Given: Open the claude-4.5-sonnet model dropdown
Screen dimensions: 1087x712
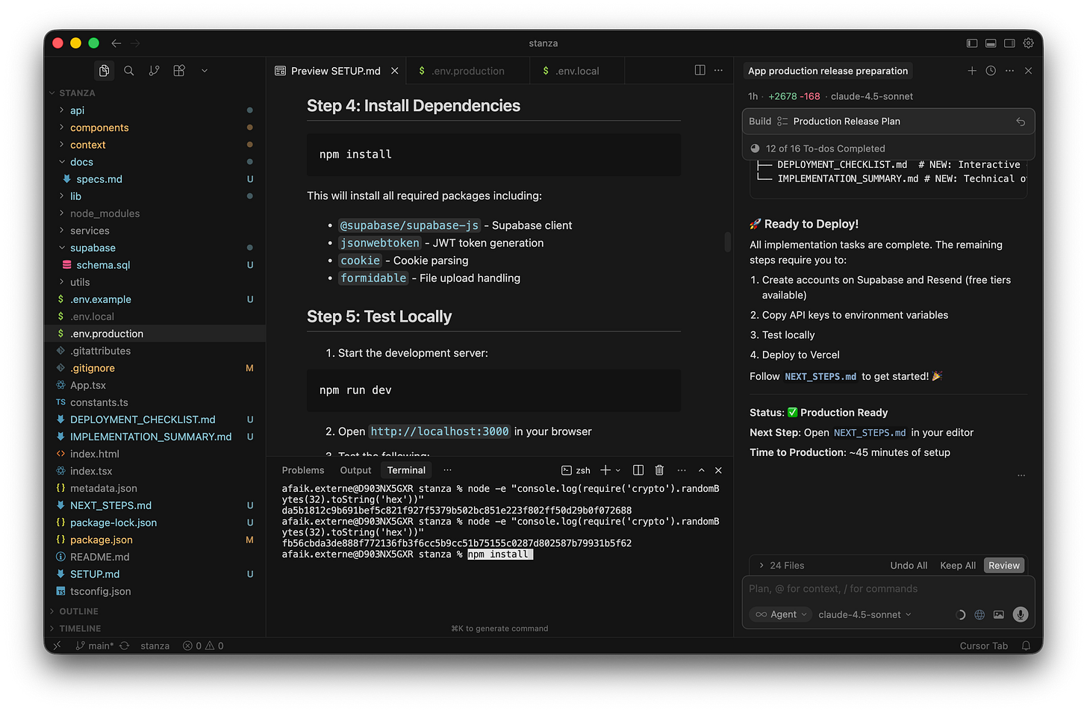Looking at the screenshot, I should point(864,614).
